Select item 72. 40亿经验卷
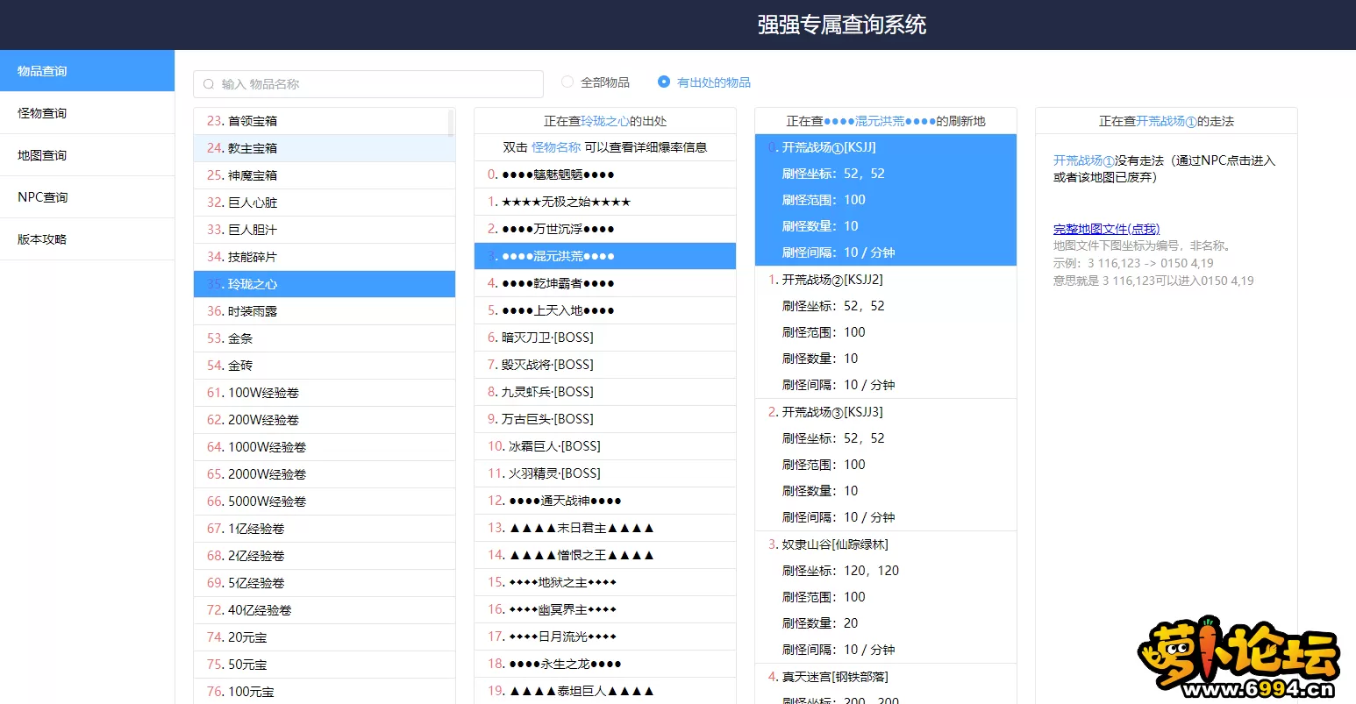 [325, 610]
